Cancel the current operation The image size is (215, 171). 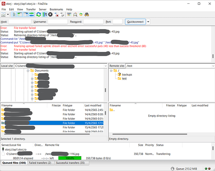[50, 14]
